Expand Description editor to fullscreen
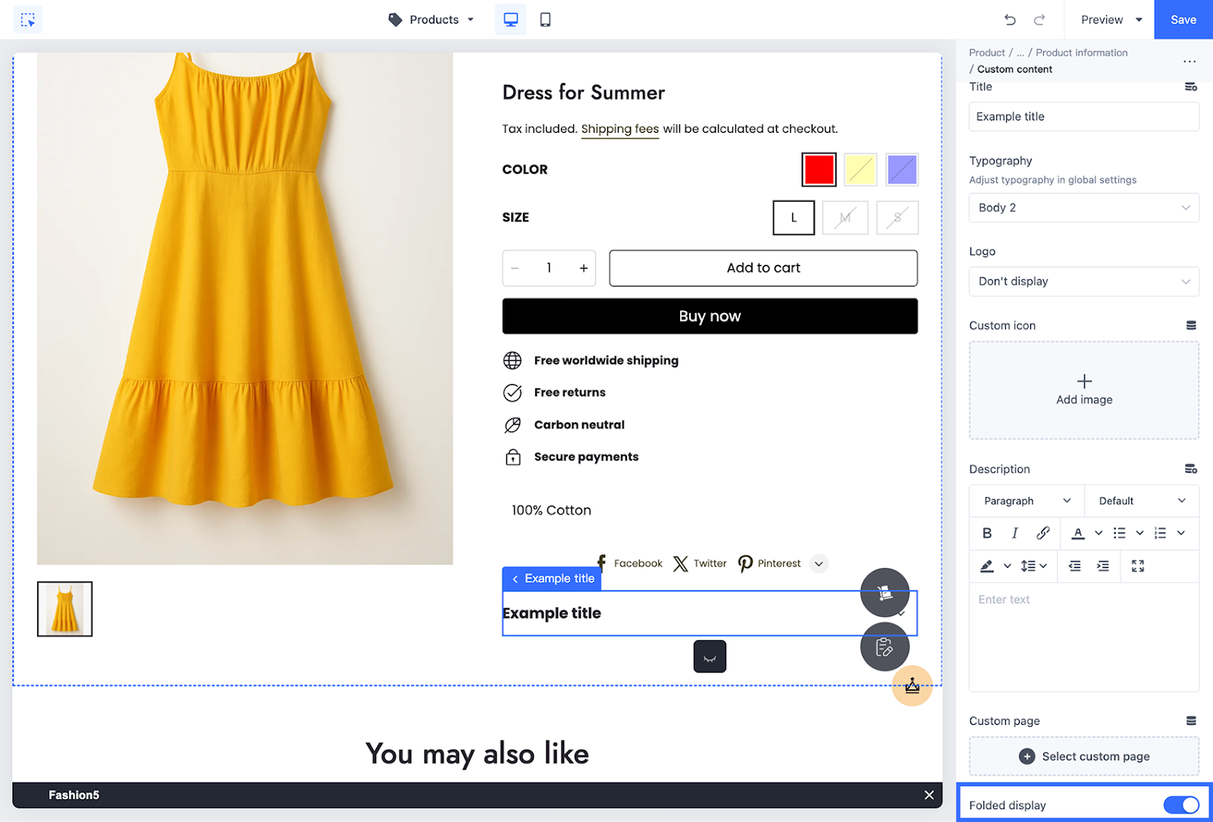The width and height of the screenshot is (1213, 822). [x=1137, y=566]
